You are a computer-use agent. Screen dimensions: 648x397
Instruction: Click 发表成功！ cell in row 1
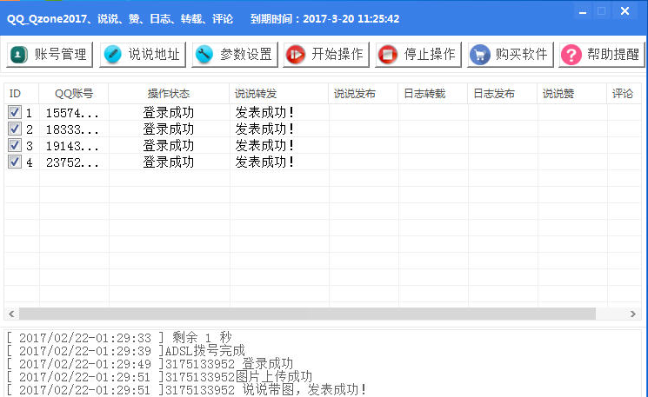pos(264,112)
